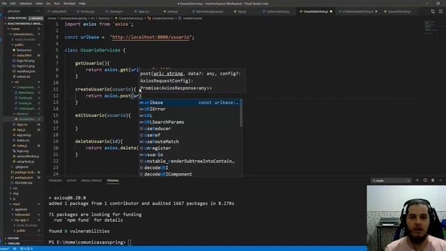Collapse the comunicaxaospring folder
The height and width of the screenshot is (251, 446).
tap(24, 34)
